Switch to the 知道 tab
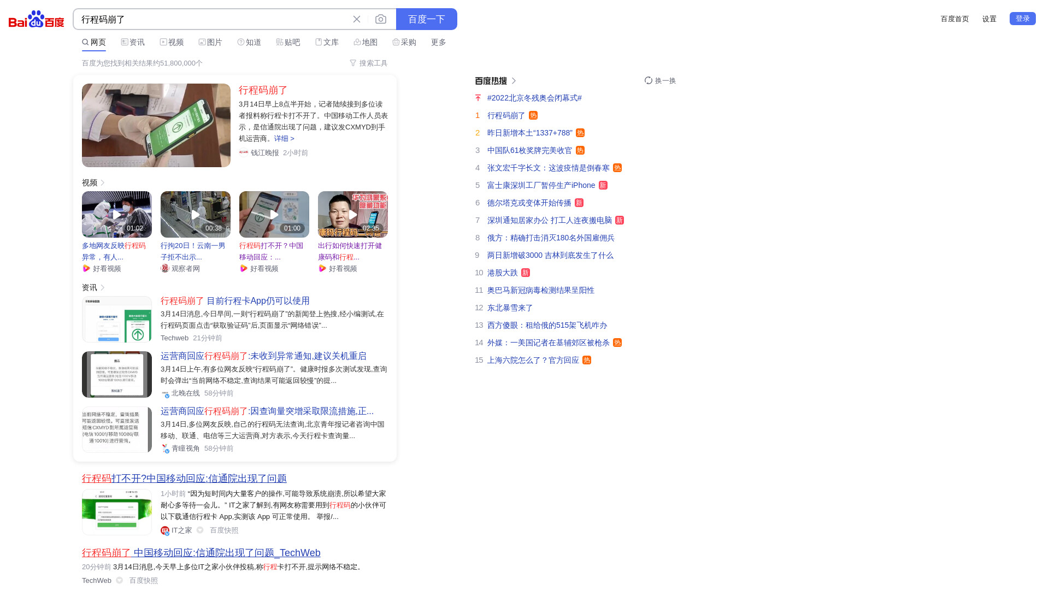 (x=249, y=42)
